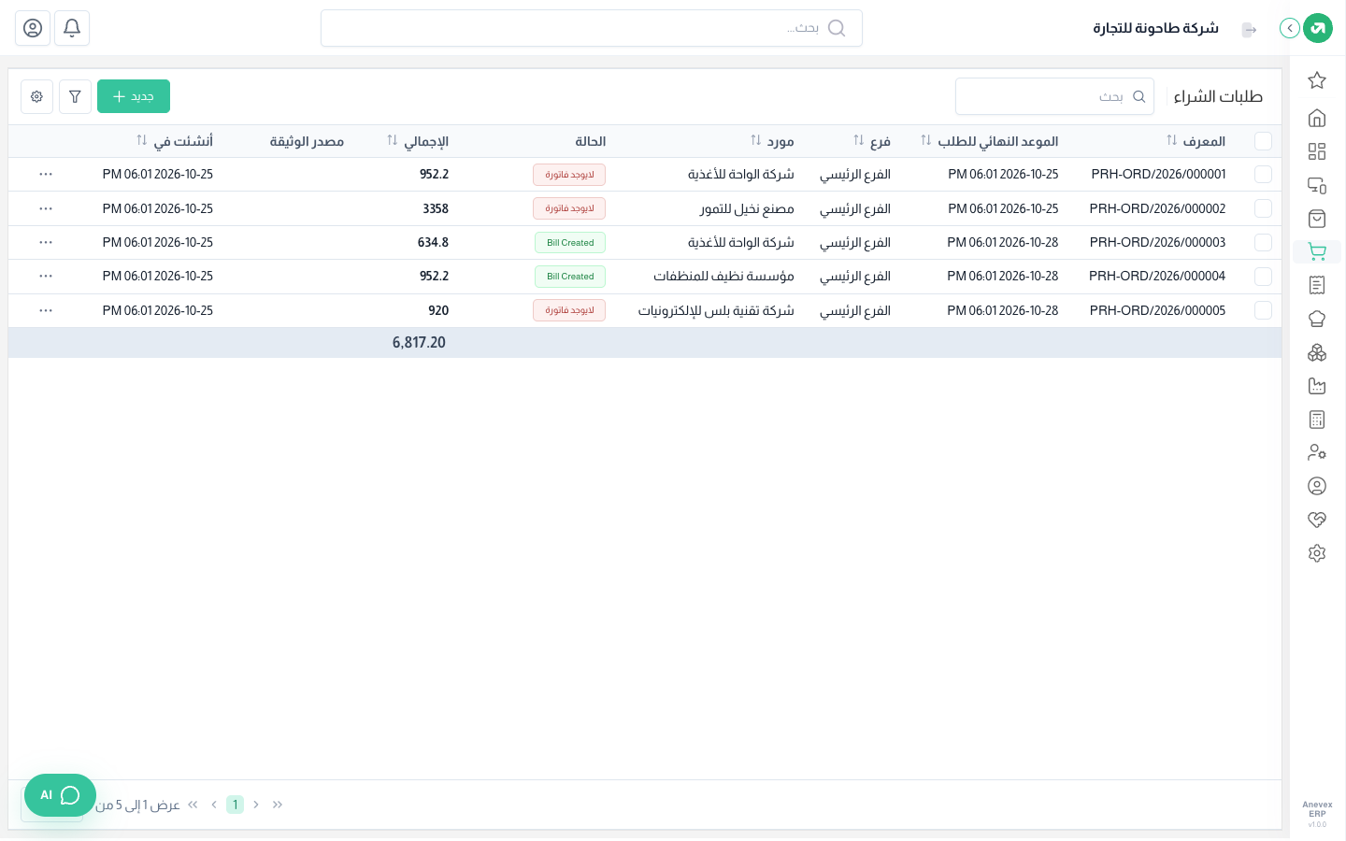
Task: Click the Anevex logo in the header
Action: pos(1318,28)
